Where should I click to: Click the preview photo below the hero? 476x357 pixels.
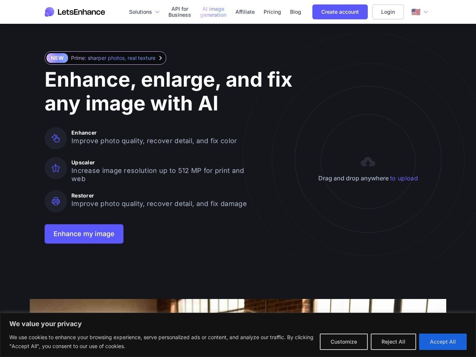click(238, 306)
